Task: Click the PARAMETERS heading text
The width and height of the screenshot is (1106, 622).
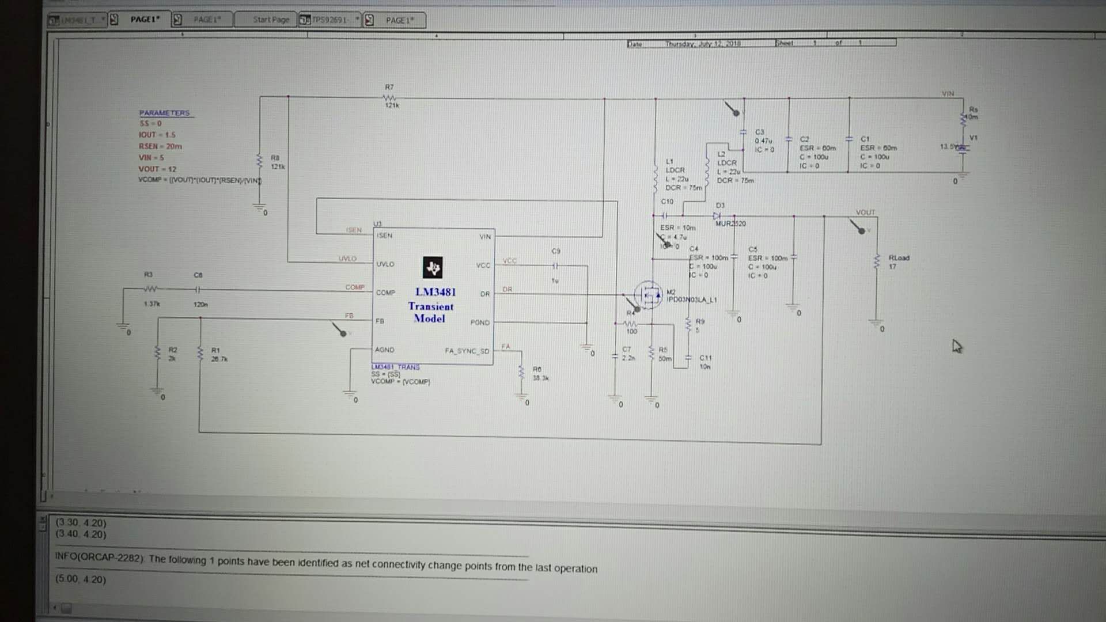Action: point(164,113)
